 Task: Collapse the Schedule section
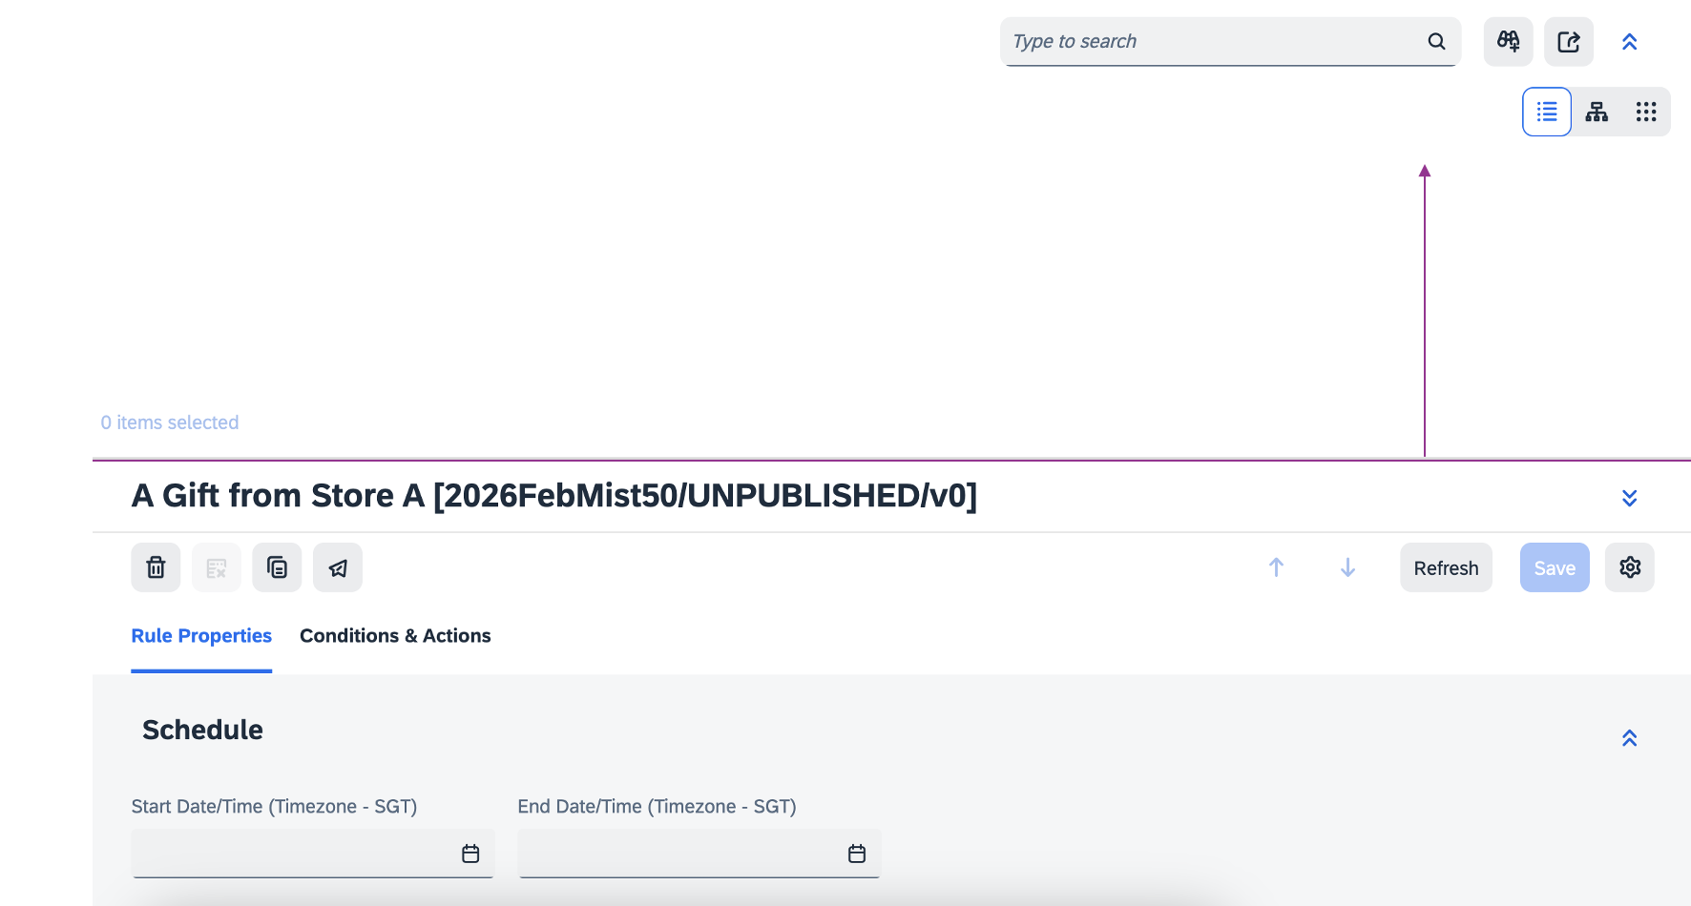point(1629,738)
